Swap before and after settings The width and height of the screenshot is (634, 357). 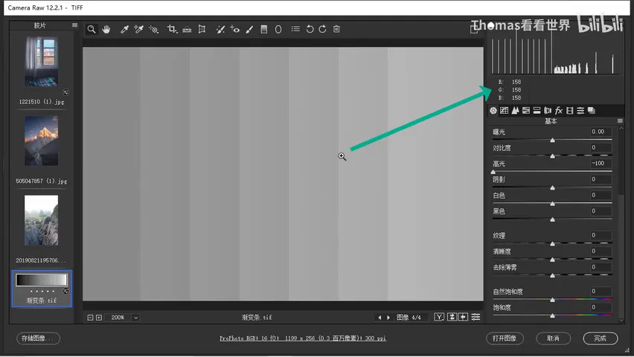(452, 317)
